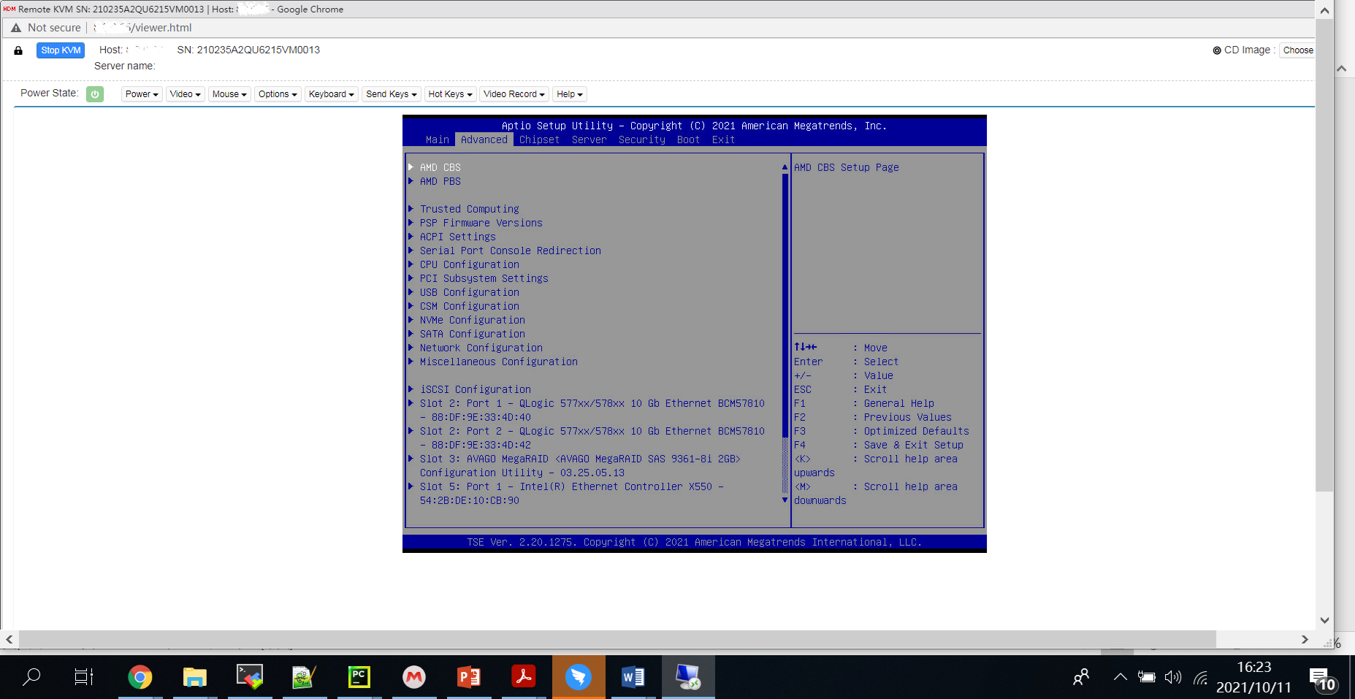Switch to the Chipset BIOS tab
1355x699 pixels.
coord(539,140)
